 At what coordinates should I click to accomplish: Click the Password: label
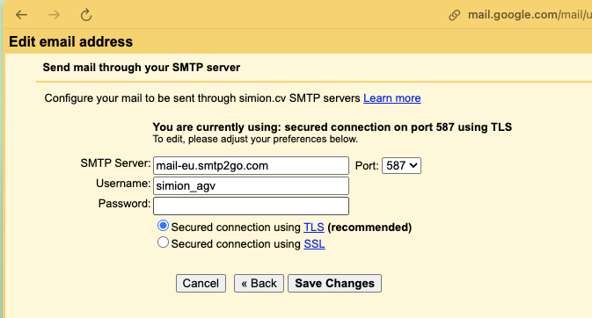[124, 204]
